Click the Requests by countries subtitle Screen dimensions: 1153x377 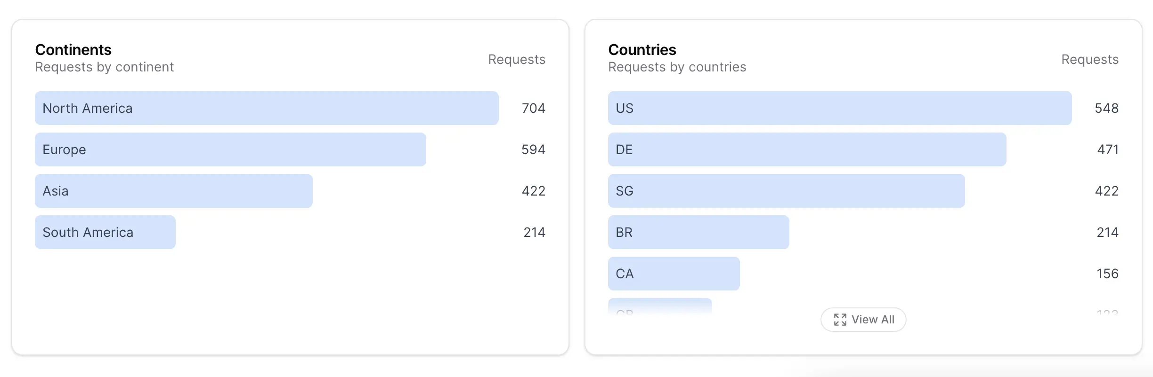[x=677, y=67]
